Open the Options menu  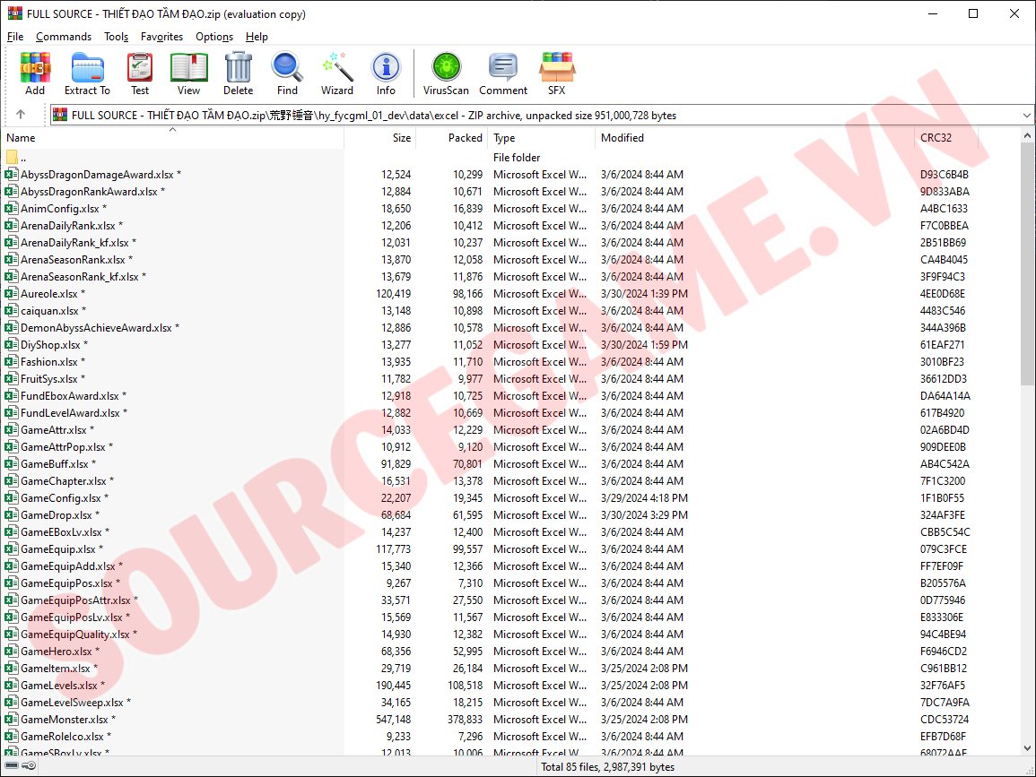click(x=214, y=37)
